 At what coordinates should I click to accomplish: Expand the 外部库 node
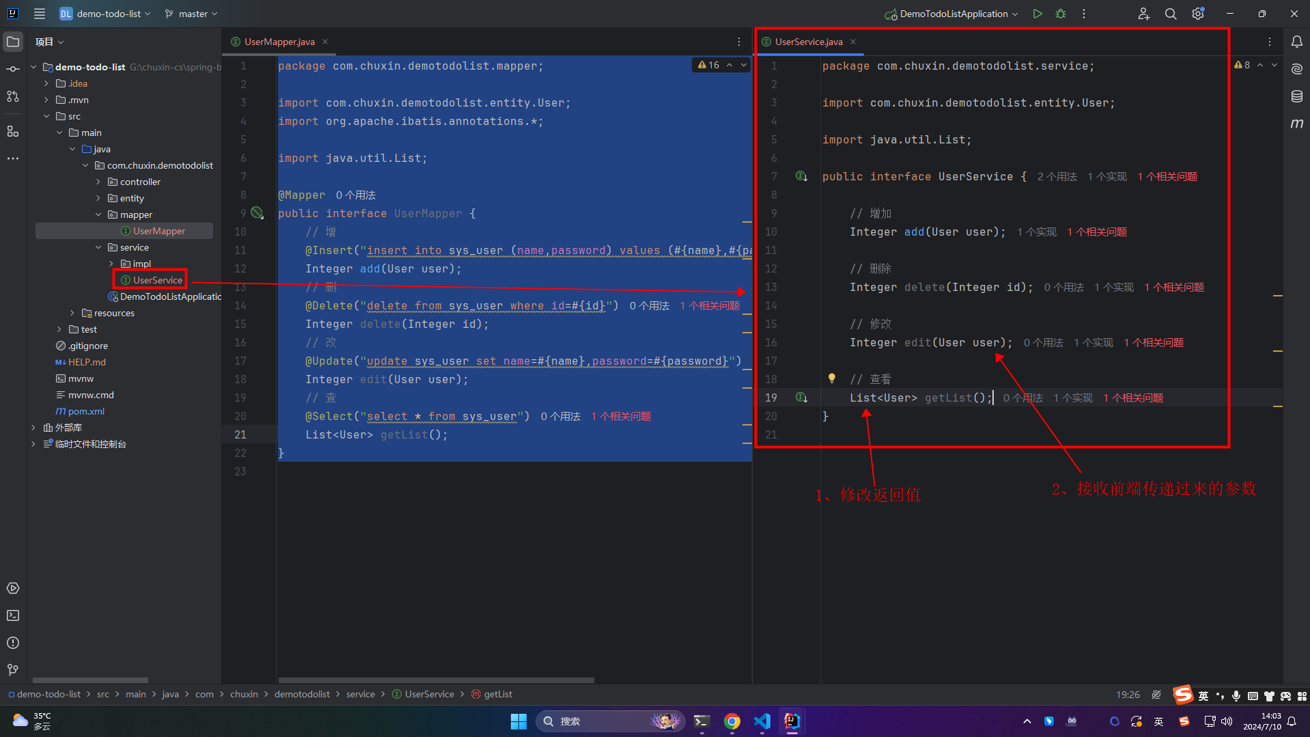33,428
